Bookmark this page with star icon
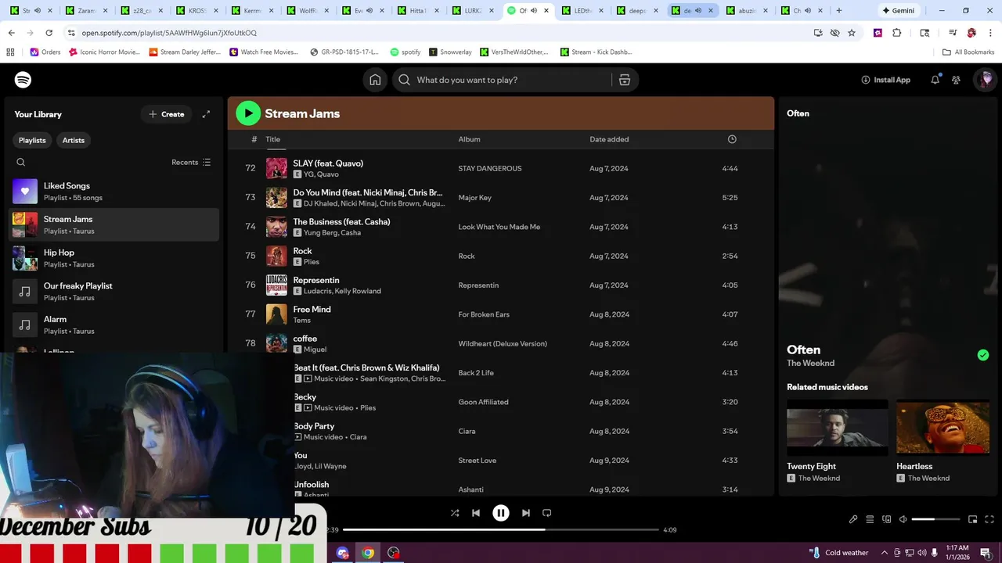 (852, 33)
